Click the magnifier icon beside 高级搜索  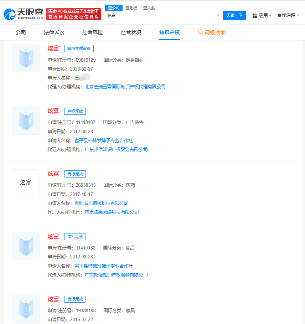point(200,32)
